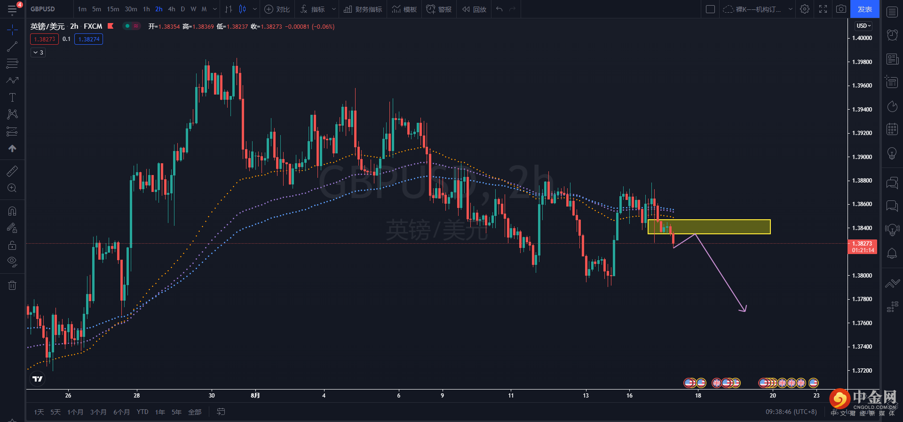
Task: Select the text annotation tool
Action: (x=12, y=97)
